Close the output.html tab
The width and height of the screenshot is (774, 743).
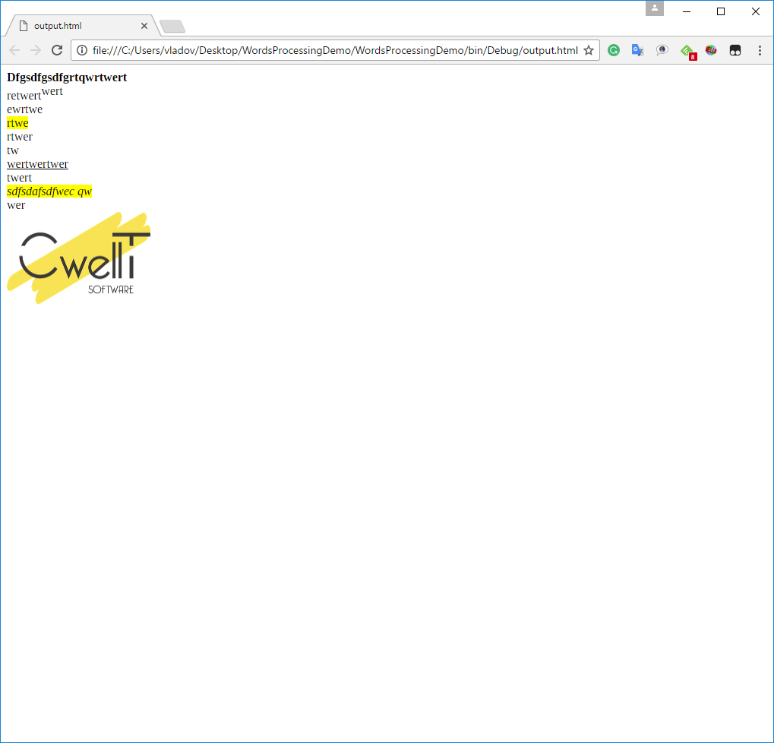[x=144, y=26]
